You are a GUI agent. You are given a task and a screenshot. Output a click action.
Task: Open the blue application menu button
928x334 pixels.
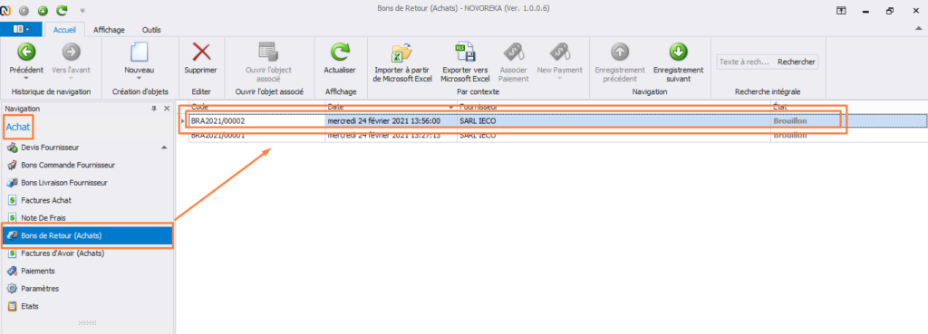tap(22, 29)
